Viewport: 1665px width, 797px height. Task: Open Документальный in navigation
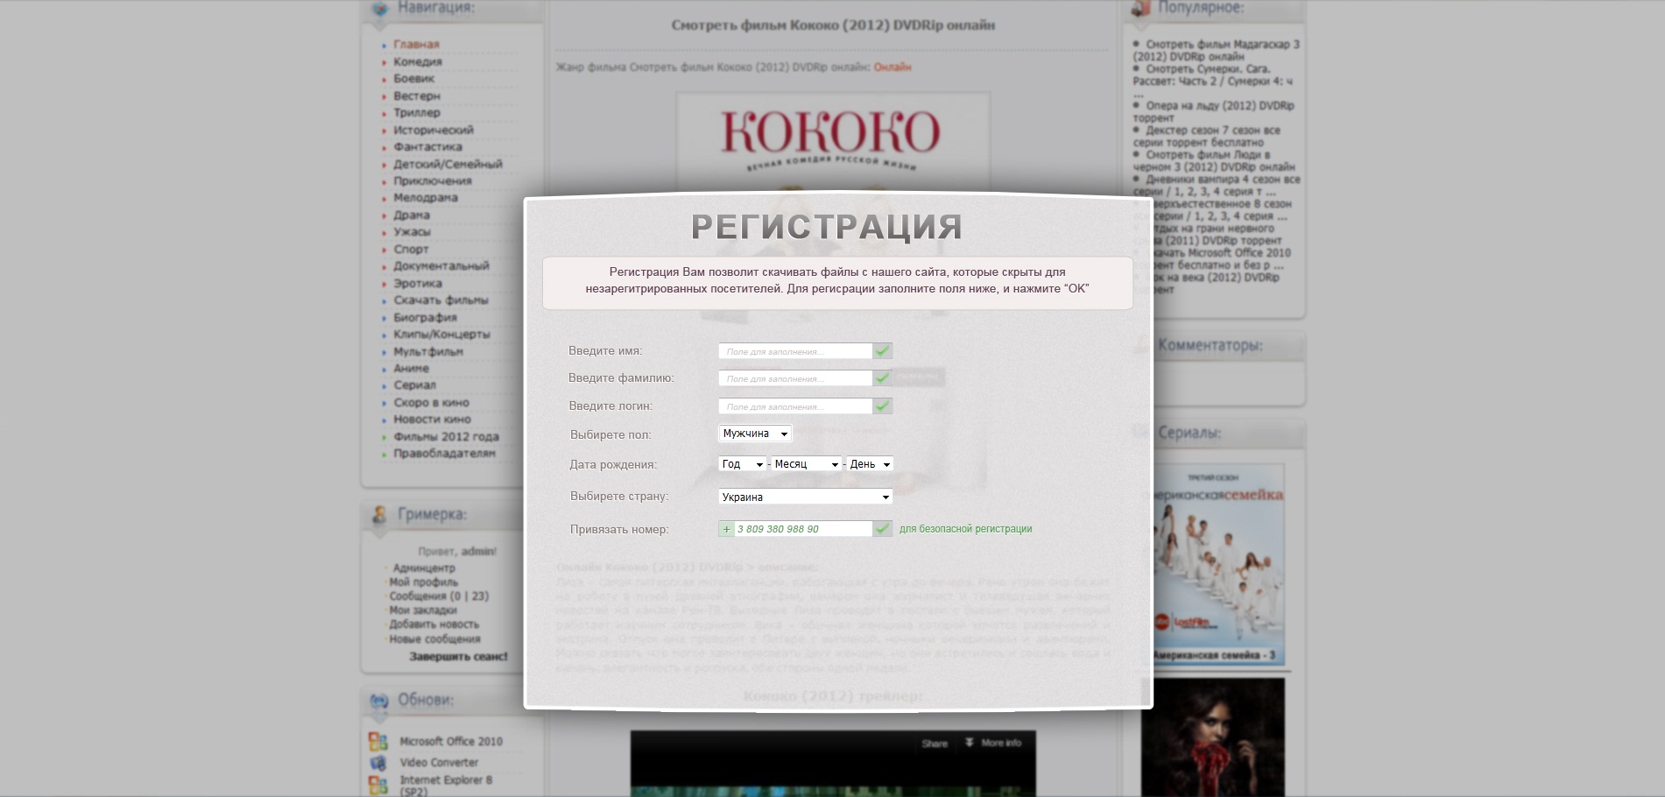[x=441, y=266]
